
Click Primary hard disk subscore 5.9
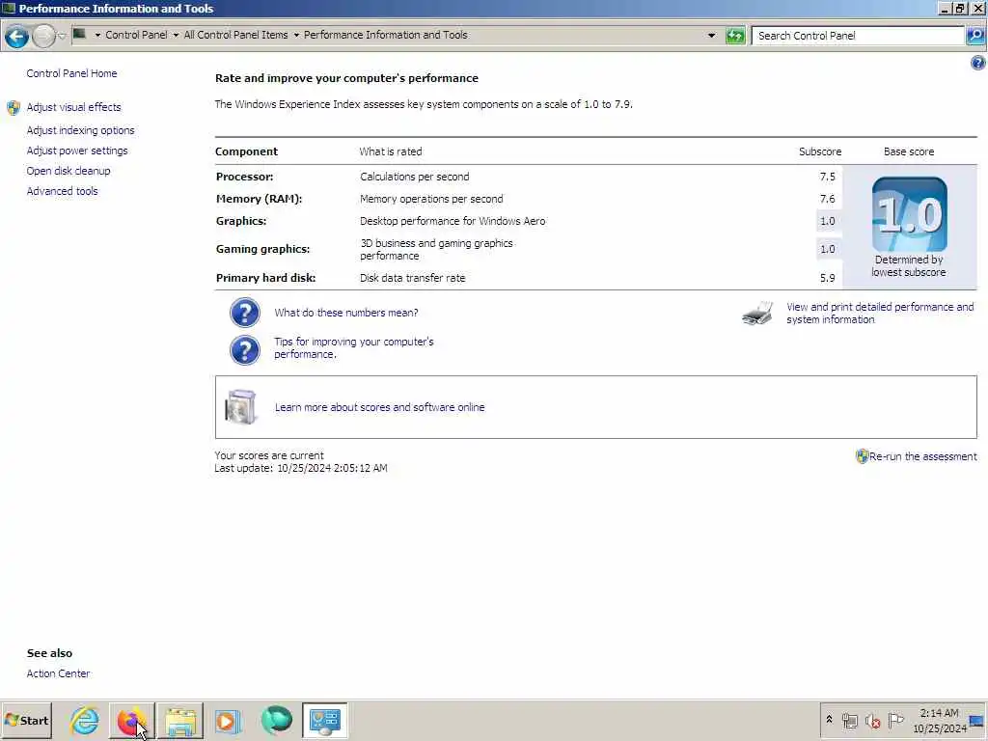point(827,278)
